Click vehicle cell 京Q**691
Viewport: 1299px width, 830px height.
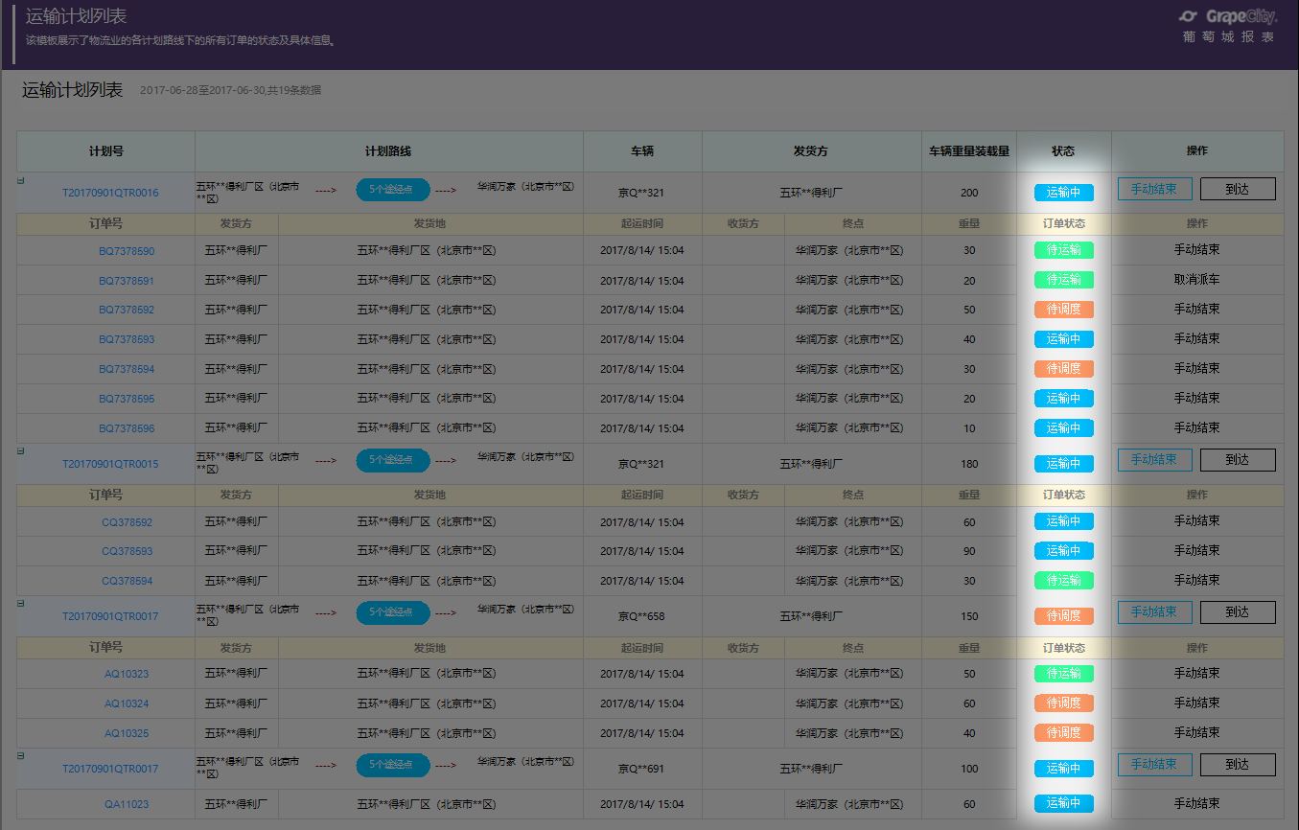click(x=641, y=769)
